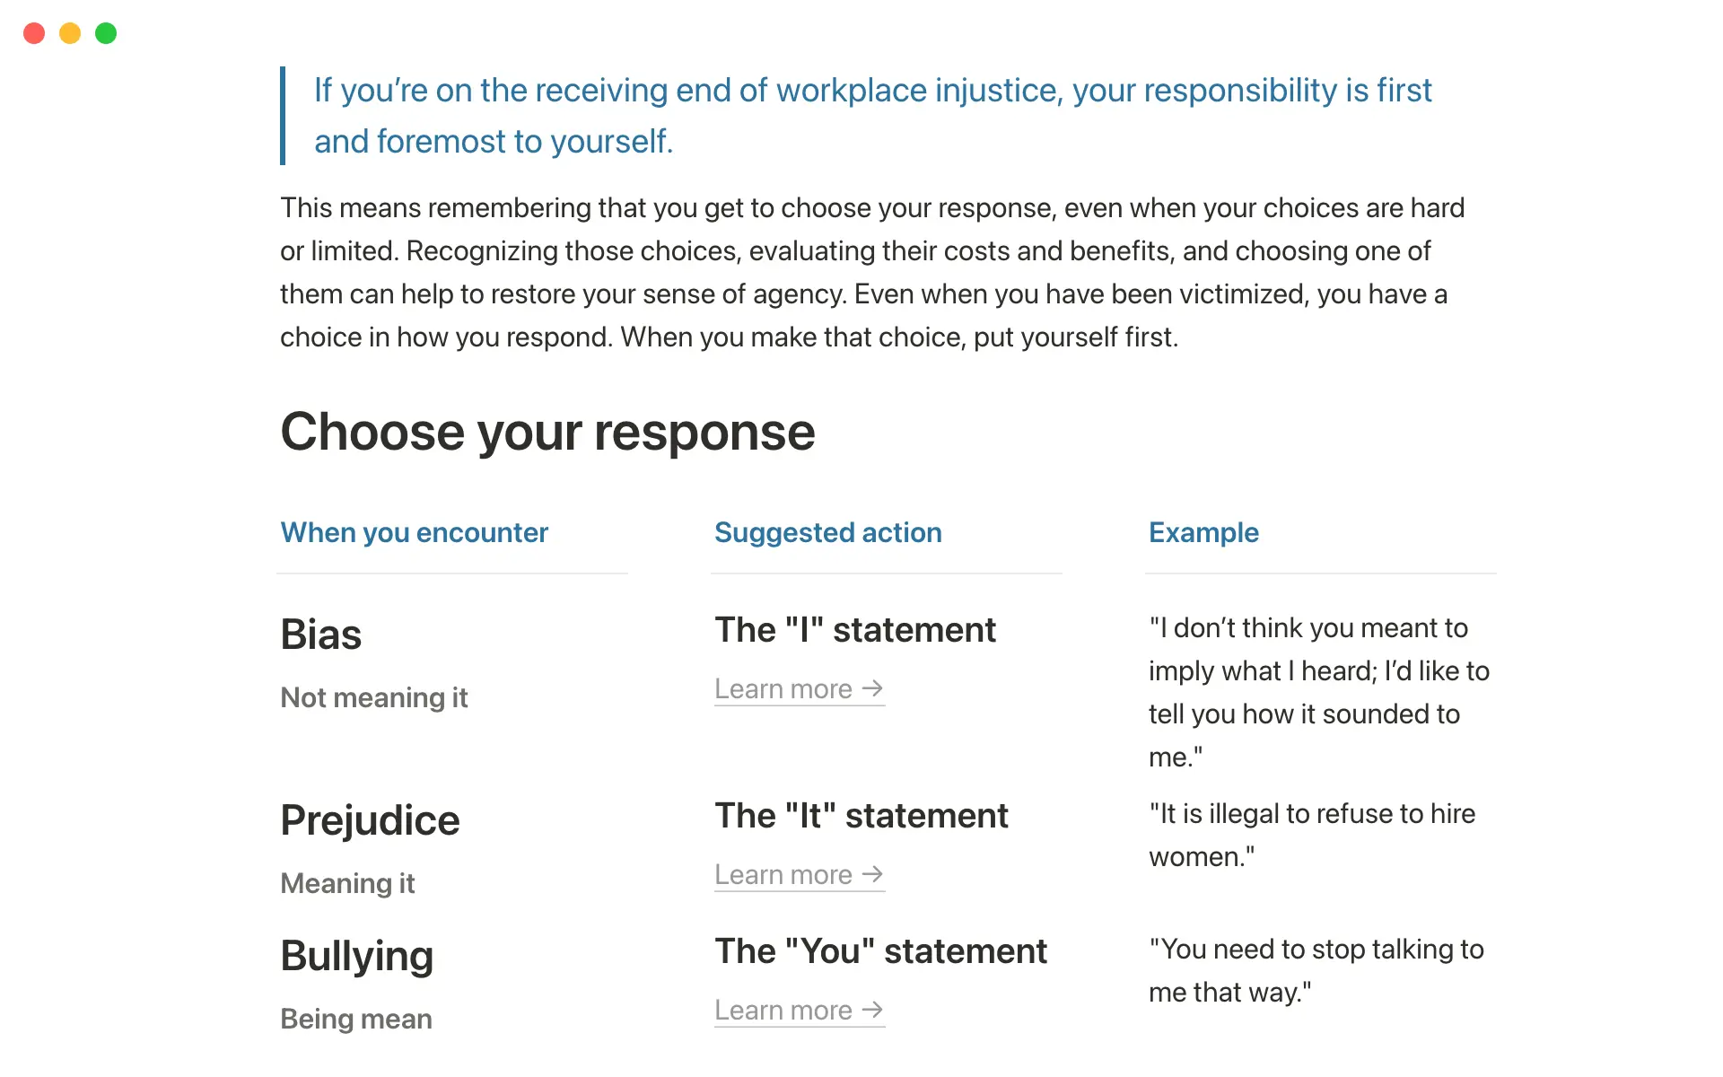The width and height of the screenshot is (1723, 1077).
Task: Open Learn more under the "I" statement
Action: [799, 689]
